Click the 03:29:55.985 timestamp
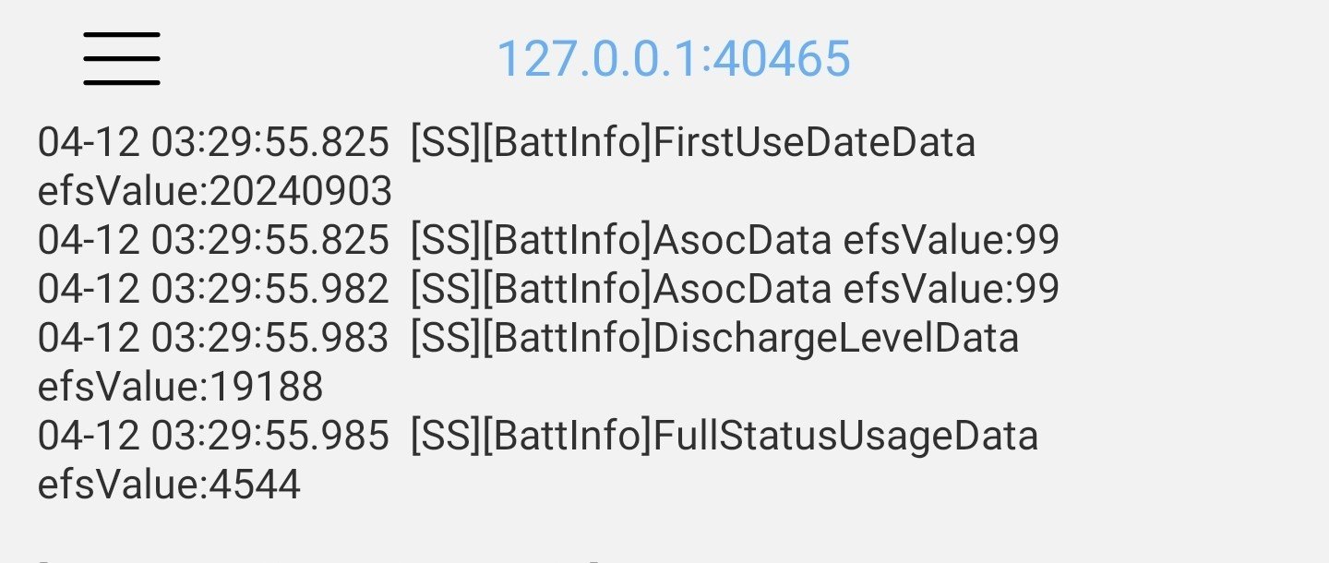Screen dimensions: 1329x563 coord(269,436)
